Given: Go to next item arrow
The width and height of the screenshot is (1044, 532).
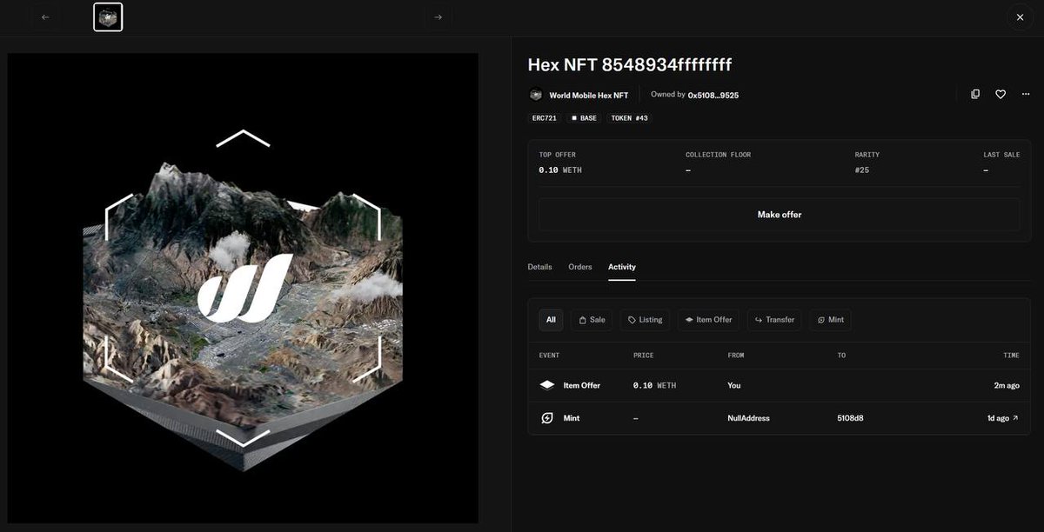Looking at the screenshot, I should 438,17.
